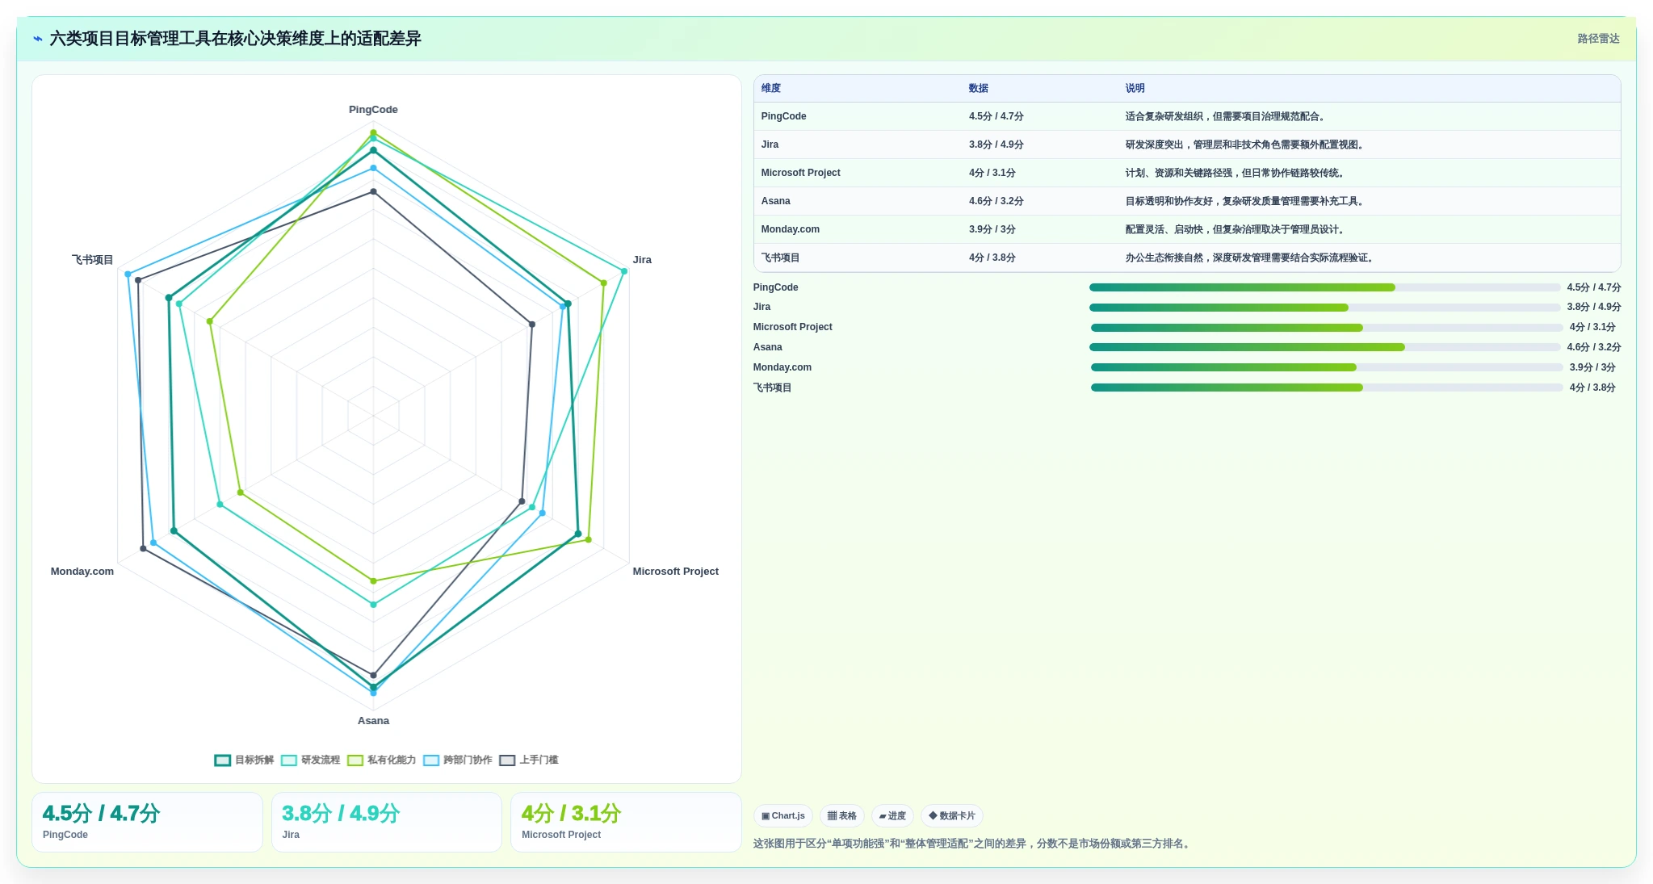Open the Jira 3.8分 / 4.9分 data card
The width and height of the screenshot is (1653, 884).
[x=387, y=822]
